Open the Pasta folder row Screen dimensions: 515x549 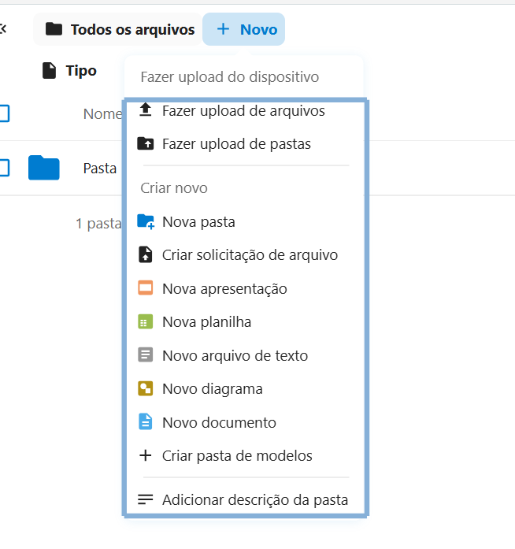pyautogui.click(x=100, y=169)
